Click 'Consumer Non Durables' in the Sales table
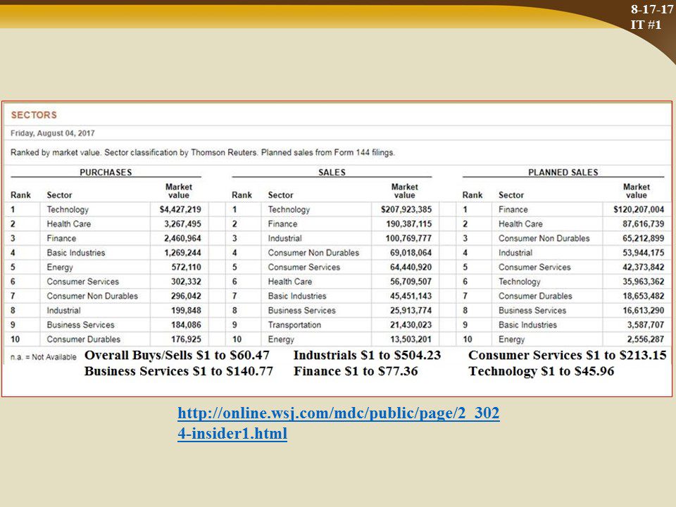 pyautogui.click(x=313, y=253)
